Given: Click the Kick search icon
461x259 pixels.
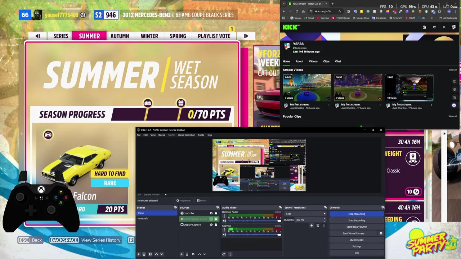Looking at the screenshot, I should 444,27.
